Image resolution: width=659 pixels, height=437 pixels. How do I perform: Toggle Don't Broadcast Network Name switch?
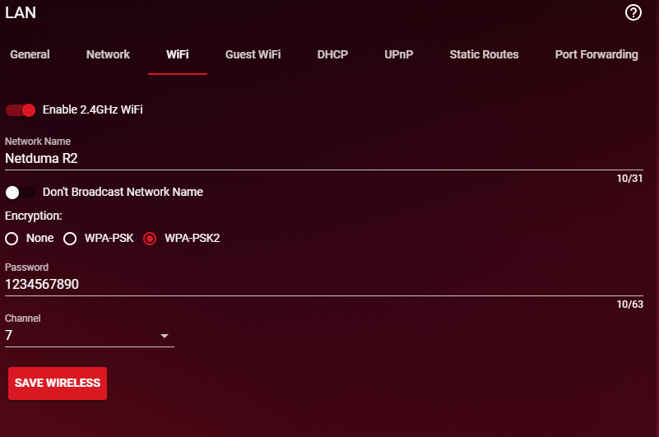point(21,193)
